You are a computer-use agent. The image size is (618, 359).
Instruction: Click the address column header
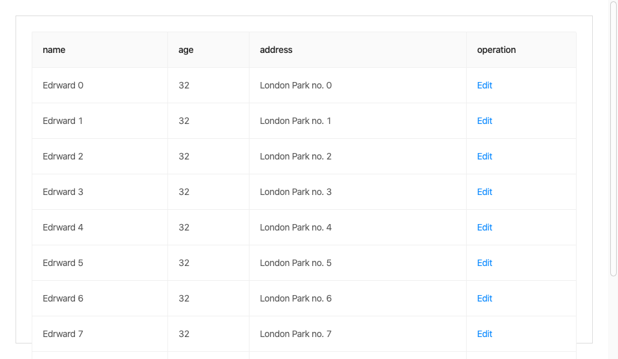(x=276, y=50)
